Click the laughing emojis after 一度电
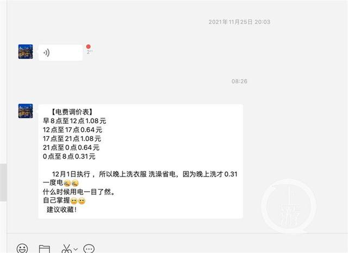 tap(71, 183)
